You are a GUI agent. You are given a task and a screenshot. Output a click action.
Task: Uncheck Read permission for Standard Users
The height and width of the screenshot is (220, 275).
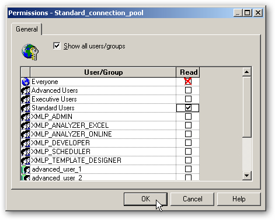pyautogui.click(x=188, y=108)
